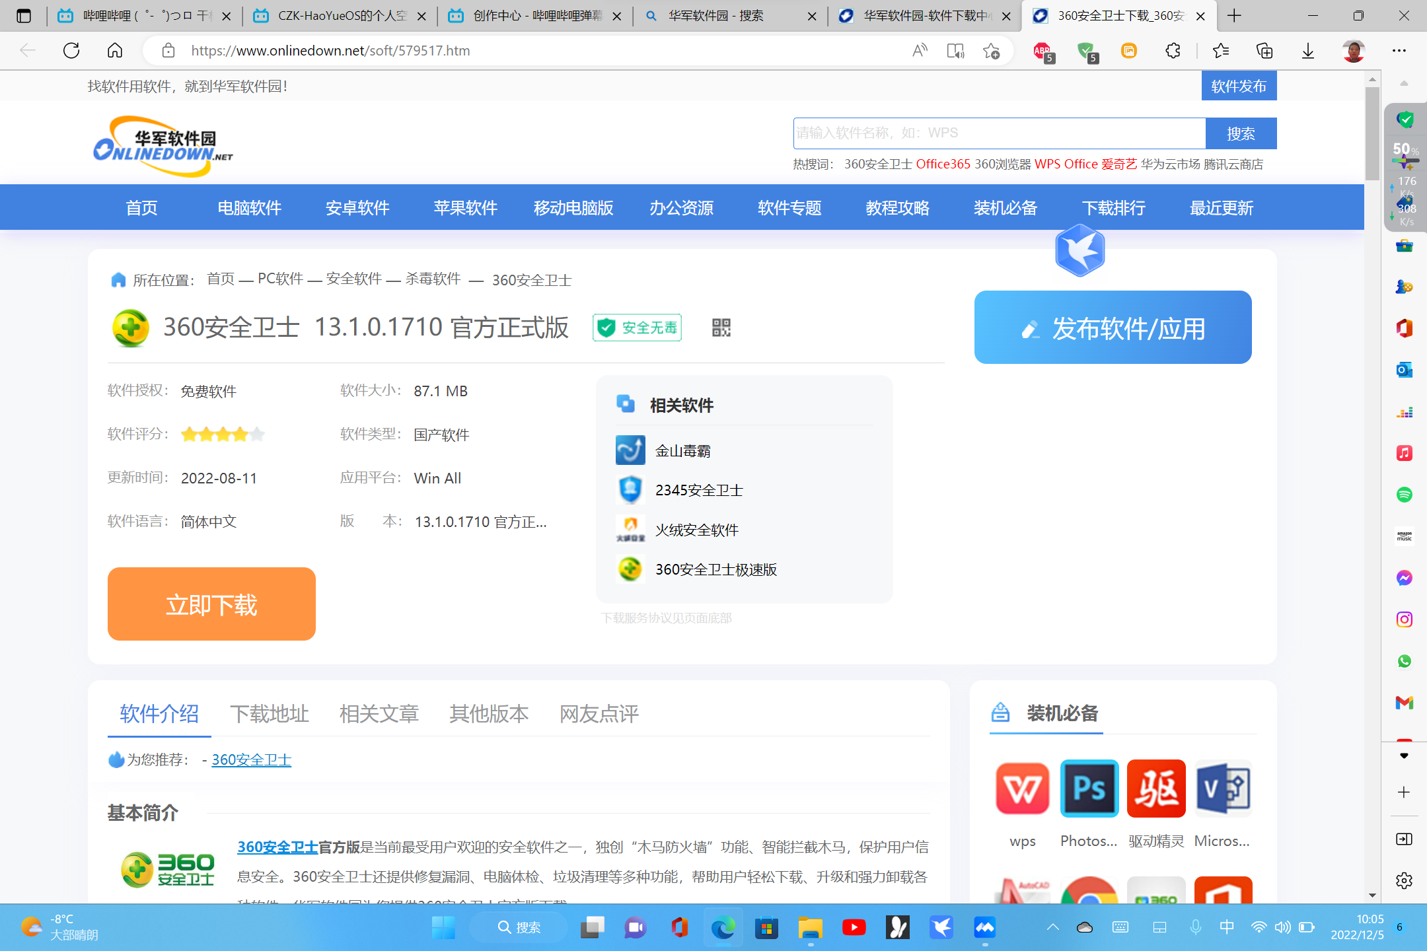Click the Photoshop icon in 装机必备
Image resolution: width=1427 pixels, height=951 pixels.
[1089, 789]
